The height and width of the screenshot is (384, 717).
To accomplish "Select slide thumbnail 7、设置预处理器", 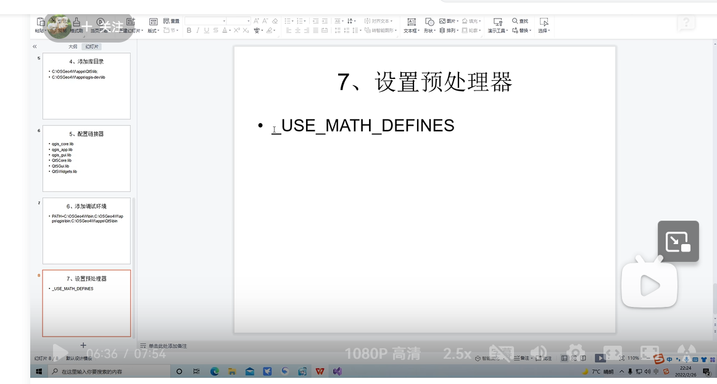I will [86, 303].
